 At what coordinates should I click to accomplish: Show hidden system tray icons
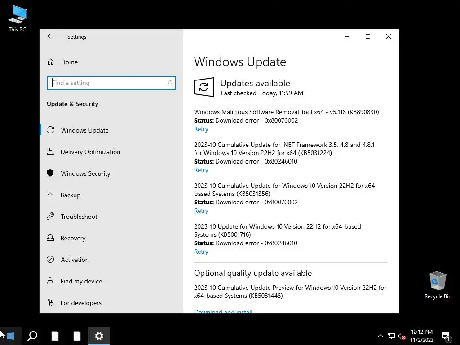pos(380,336)
